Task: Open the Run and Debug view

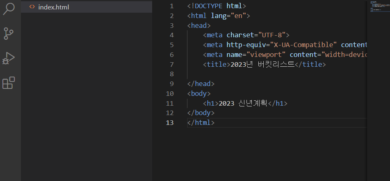Action: tap(9, 58)
